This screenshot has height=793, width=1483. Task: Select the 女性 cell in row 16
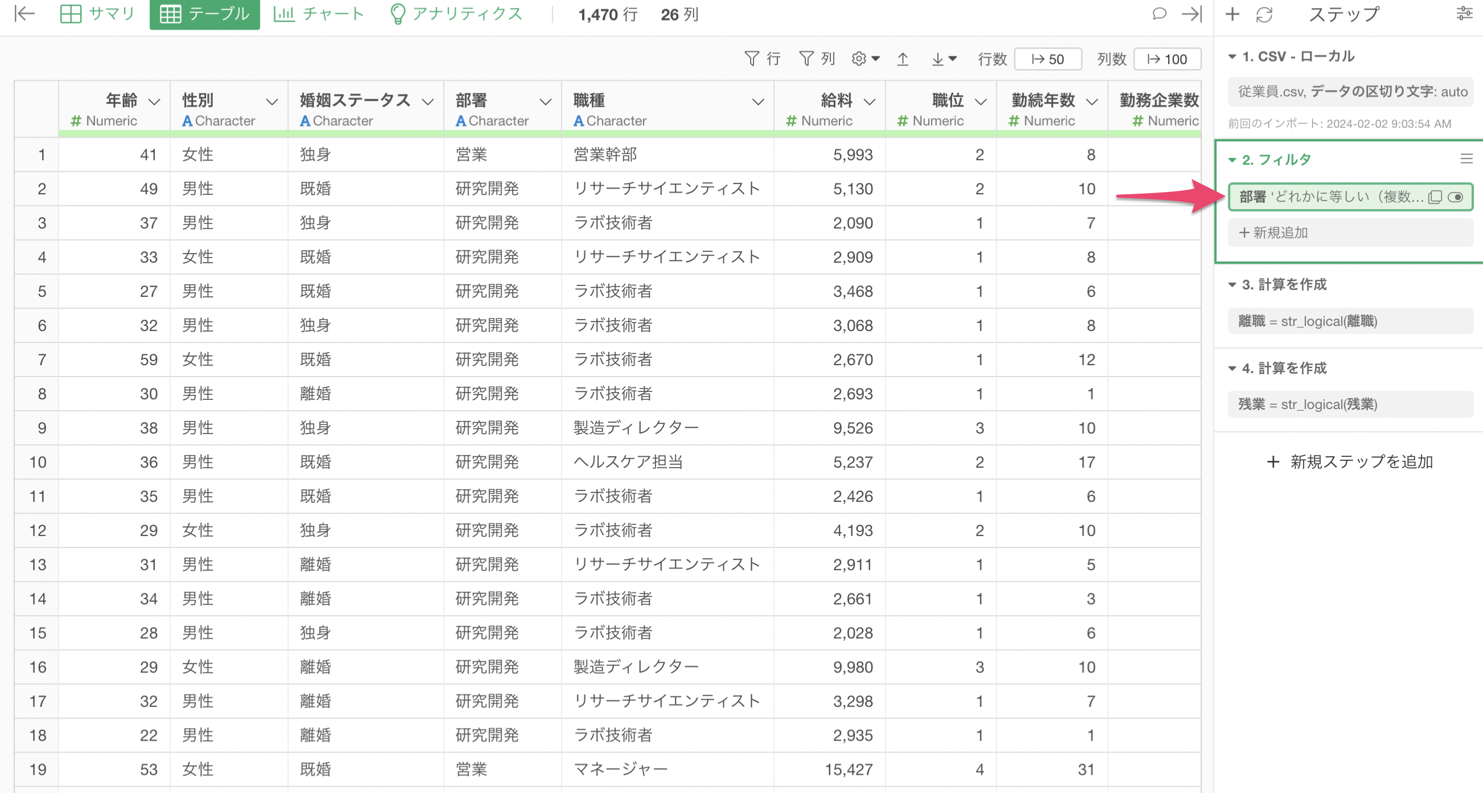(x=228, y=667)
